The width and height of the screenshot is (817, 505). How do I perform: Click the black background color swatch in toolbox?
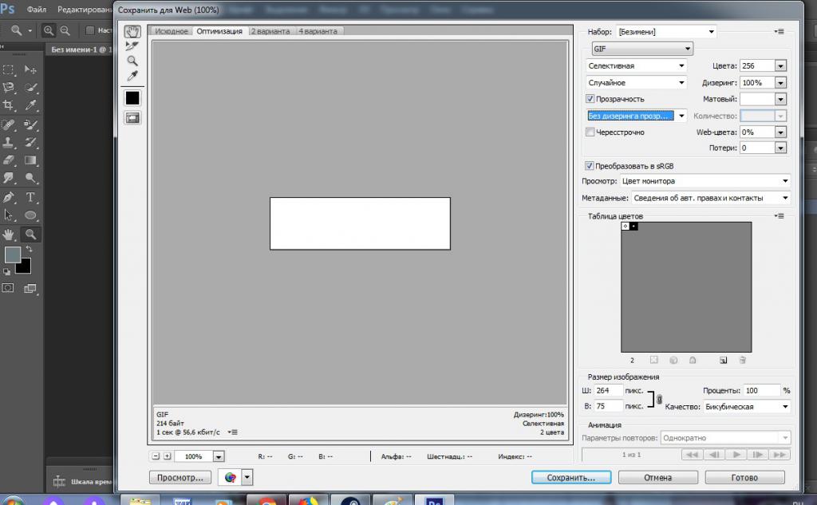[25, 267]
